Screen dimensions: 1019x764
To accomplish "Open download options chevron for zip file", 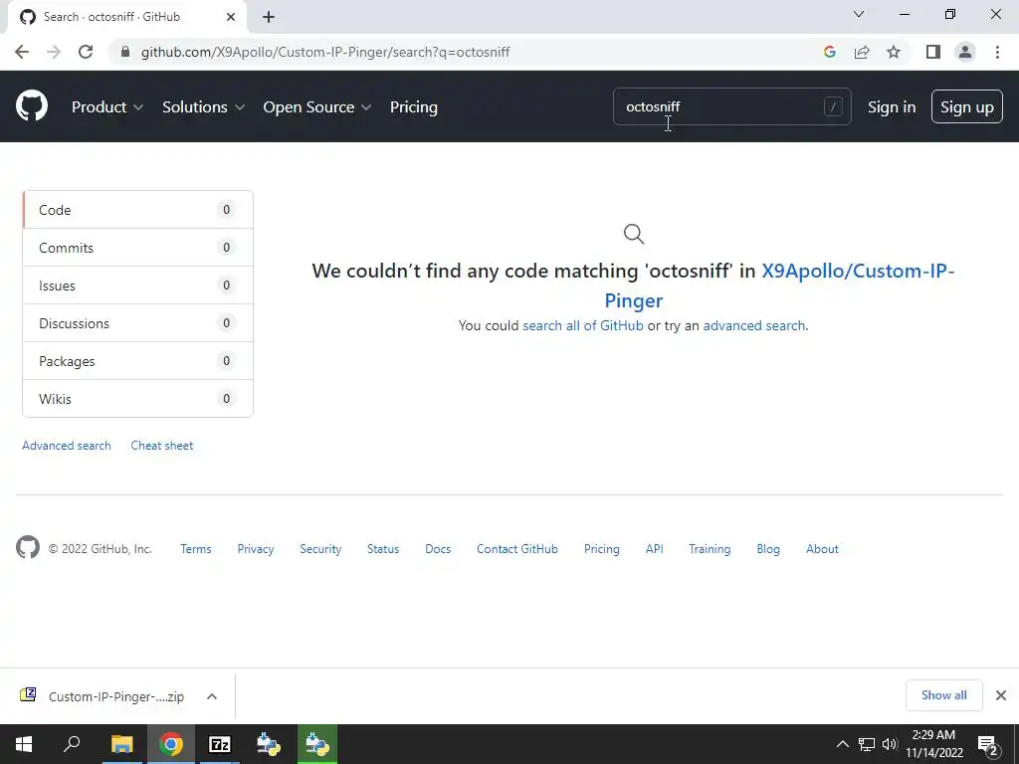I will (212, 696).
